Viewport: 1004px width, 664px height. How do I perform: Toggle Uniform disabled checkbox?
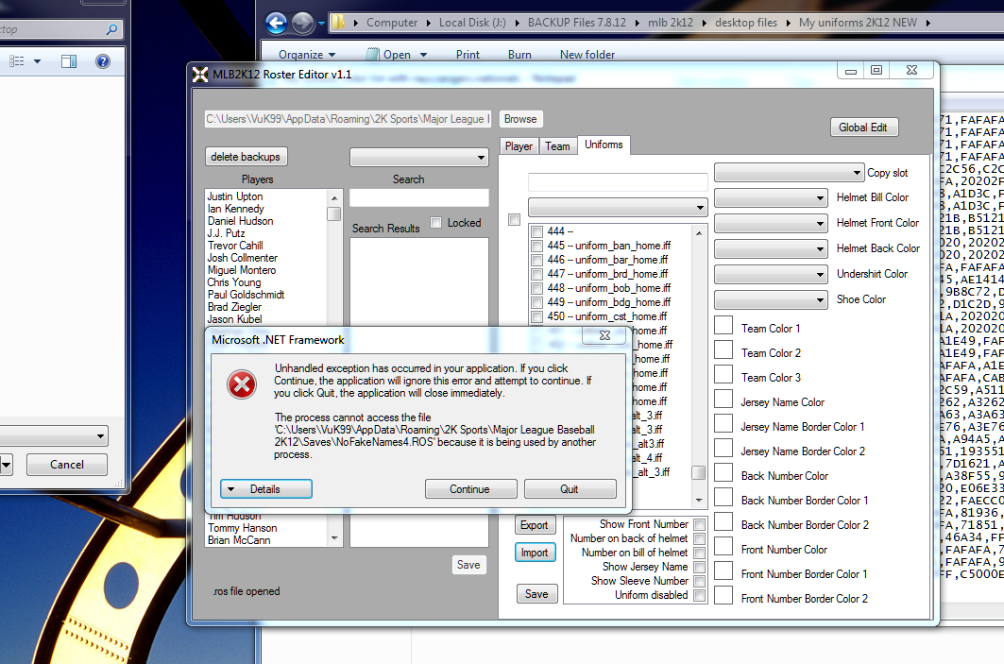[x=700, y=595]
